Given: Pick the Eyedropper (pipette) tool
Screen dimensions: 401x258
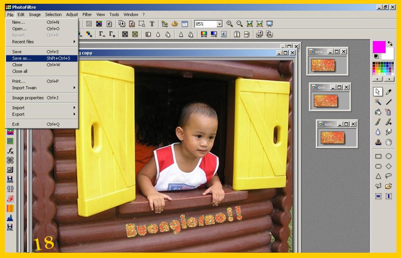Looking at the screenshot, I should coord(389,92).
